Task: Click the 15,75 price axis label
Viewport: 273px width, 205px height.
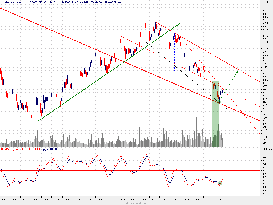Action: click(265, 11)
